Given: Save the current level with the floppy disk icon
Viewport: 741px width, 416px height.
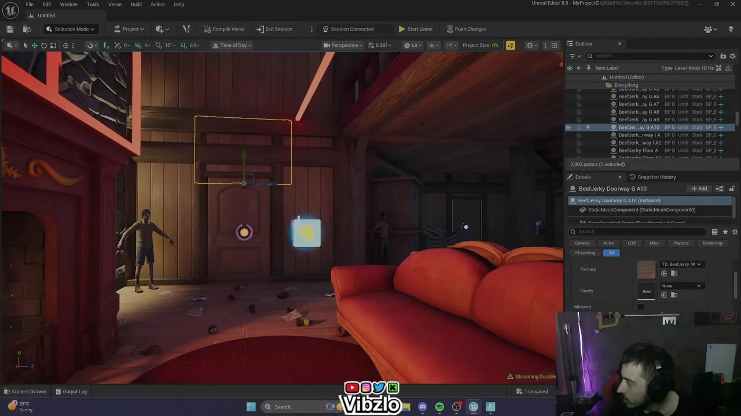Looking at the screenshot, I should tap(10, 29).
